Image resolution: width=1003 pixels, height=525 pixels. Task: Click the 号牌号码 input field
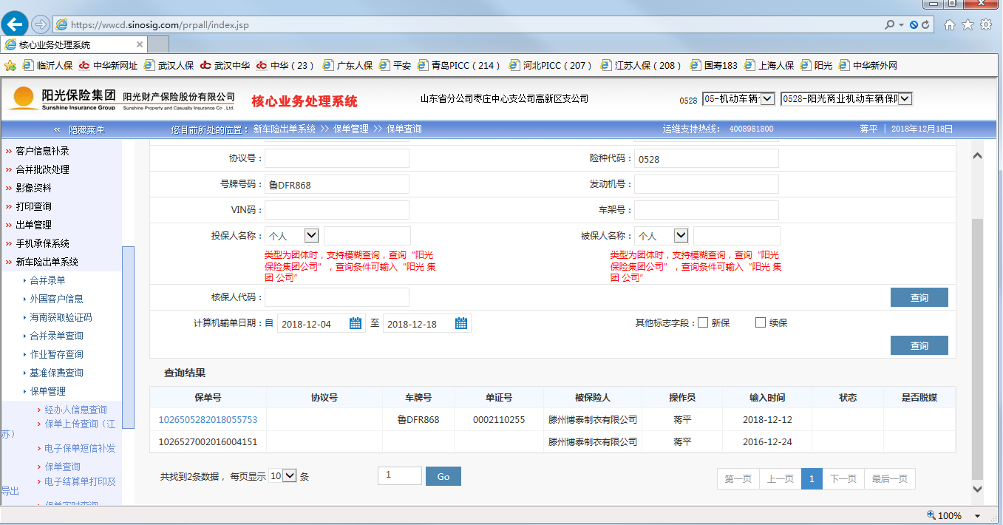pyautogui.click(x=336, y=185)
